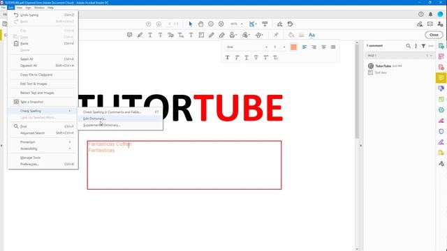Image resolution: width=447 pixels, height=251 pixels.
Task: Align text left in properties bar
Action: pos(305,47)
